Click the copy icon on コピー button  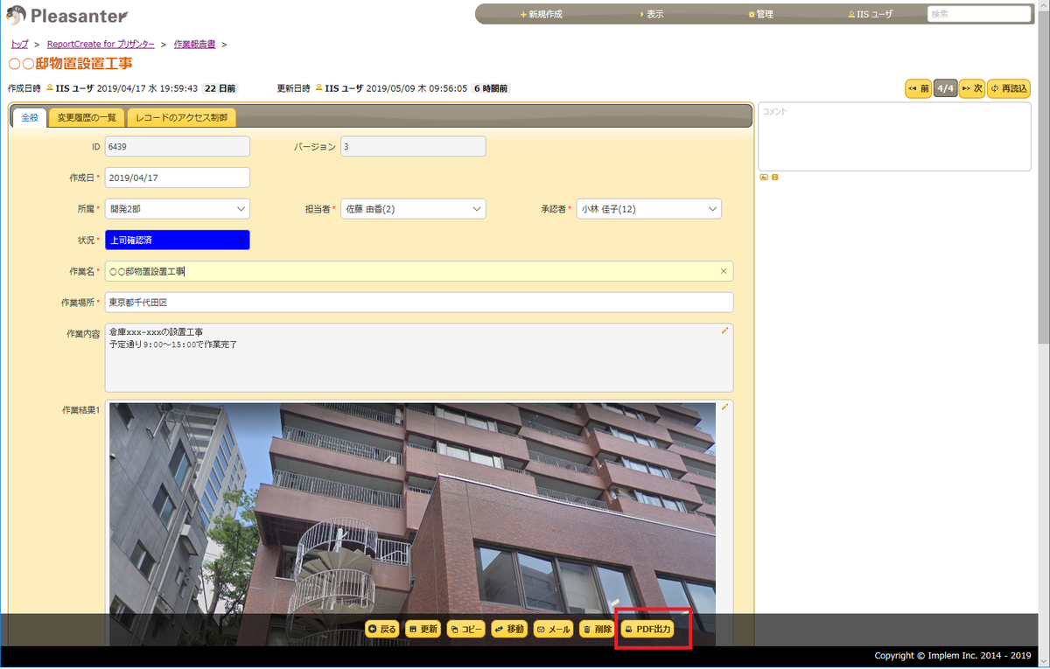(x=456, y=628)
